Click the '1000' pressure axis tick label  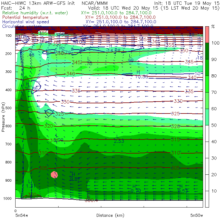tap(7, 198)
